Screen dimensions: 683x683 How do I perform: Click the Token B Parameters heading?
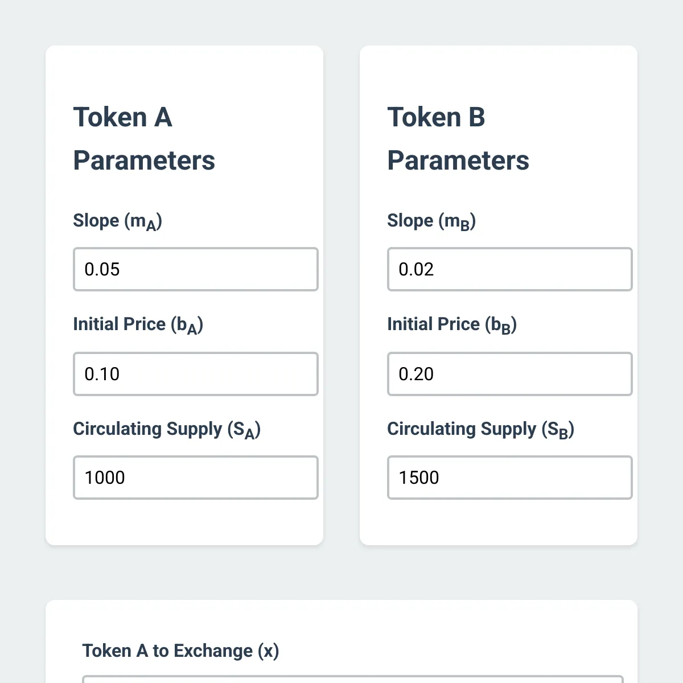coord(459,138)
